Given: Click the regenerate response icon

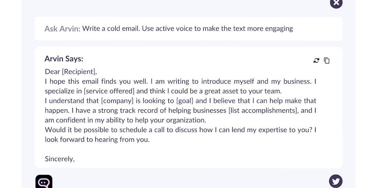Looking at the screenshot, I should (x=316, y=61).
